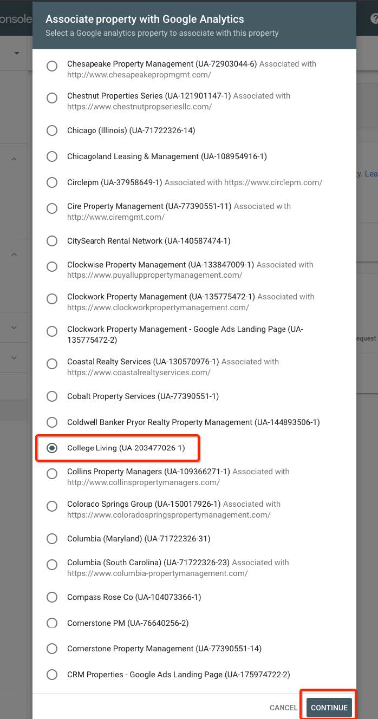
Task: Cancel the association dialog
Action: [x=284, y=708]
